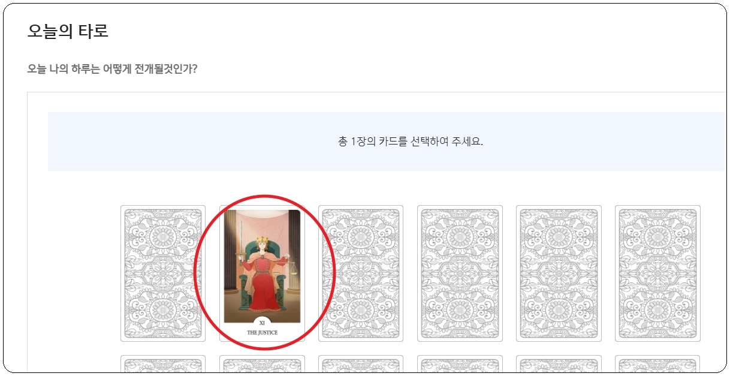Choose the last card in the bottom row

tap(657, 364)
